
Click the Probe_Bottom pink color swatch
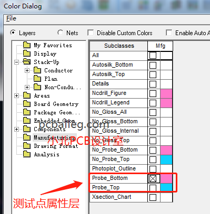166,178
